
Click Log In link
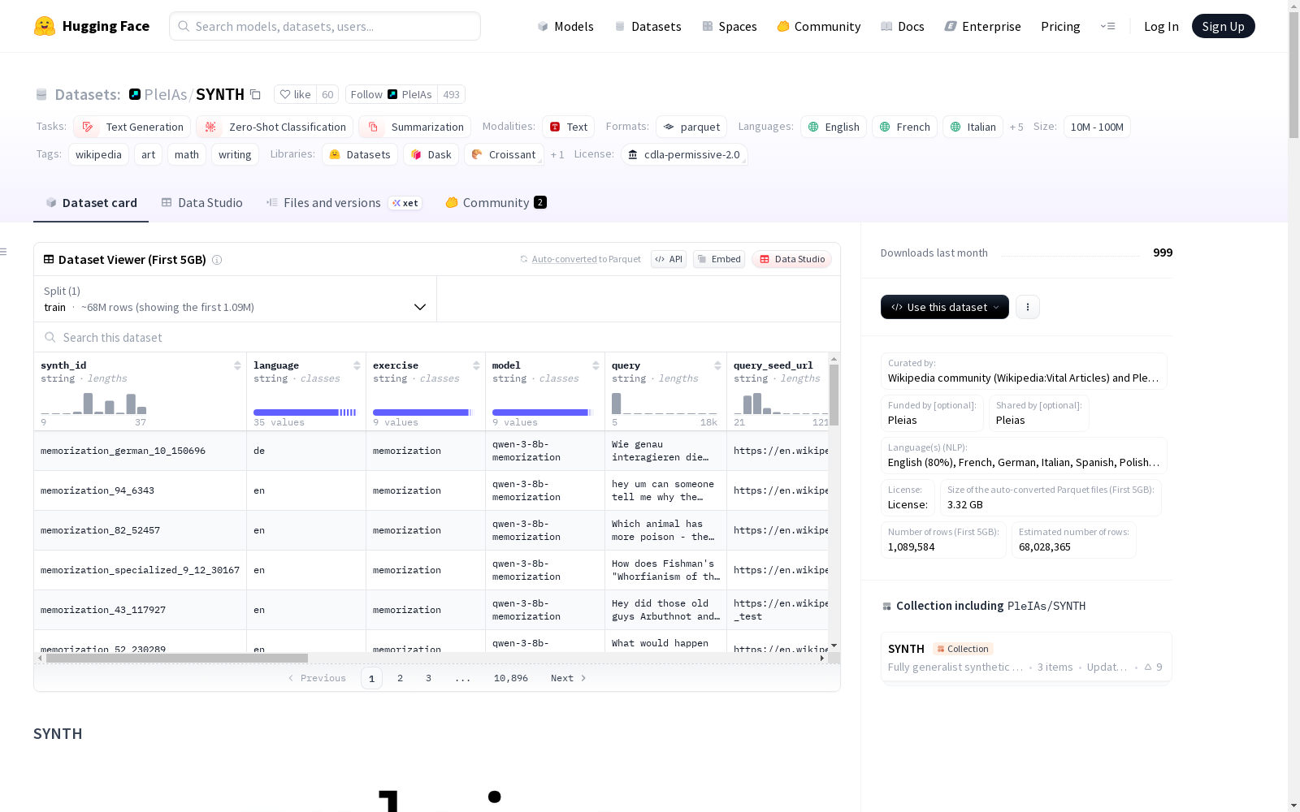[x=1161, y=26]
